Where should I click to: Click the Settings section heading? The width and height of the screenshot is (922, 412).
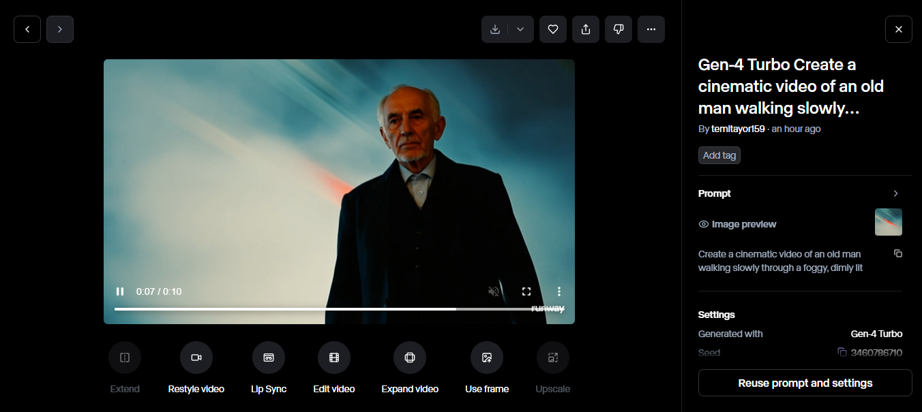coord(717,315)
